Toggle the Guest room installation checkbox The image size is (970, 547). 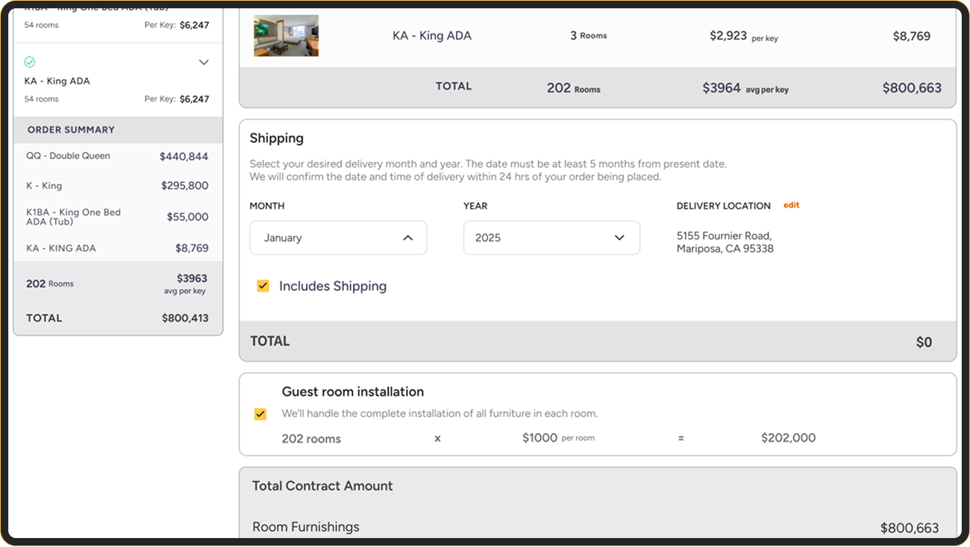[x=260, y=414]
